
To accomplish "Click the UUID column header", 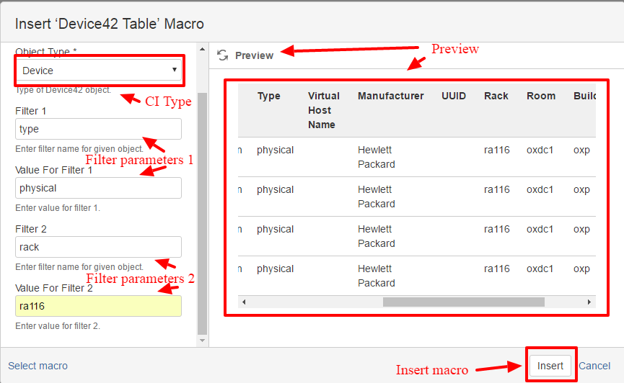I will tap(454, 96).
